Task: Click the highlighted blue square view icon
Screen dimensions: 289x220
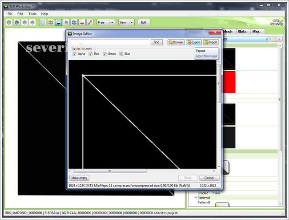Action: point(58,22)
